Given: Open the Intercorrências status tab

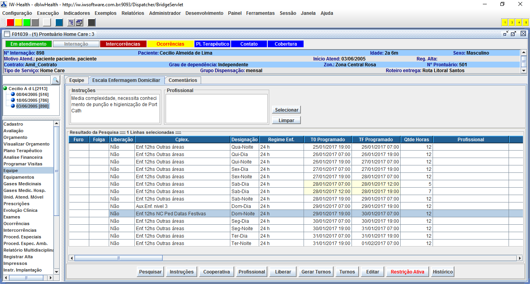Looking at the screenshot, I should (123, 44).
